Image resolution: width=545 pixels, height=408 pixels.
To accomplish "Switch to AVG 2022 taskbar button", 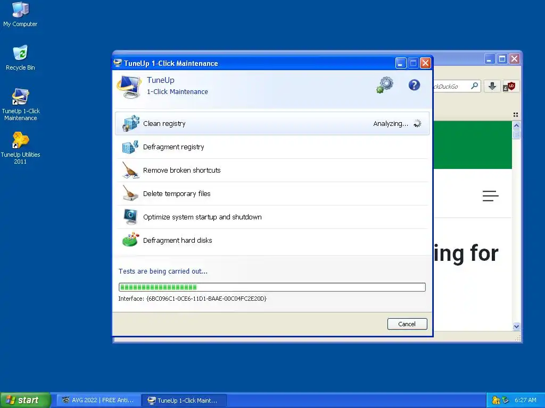I will [x=98, y=400].
